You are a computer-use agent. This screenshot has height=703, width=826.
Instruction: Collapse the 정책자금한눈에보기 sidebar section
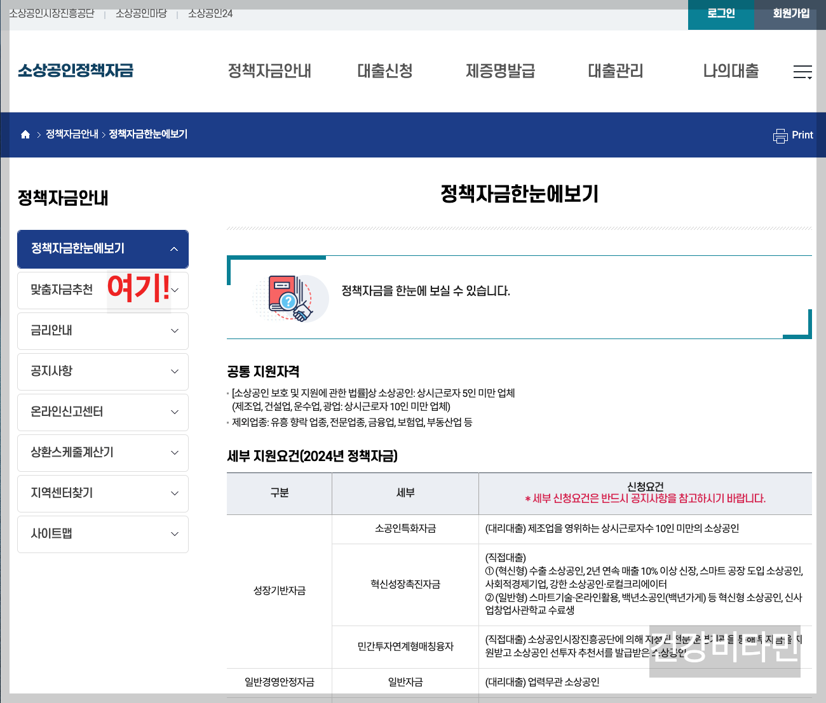click(102, 249)
